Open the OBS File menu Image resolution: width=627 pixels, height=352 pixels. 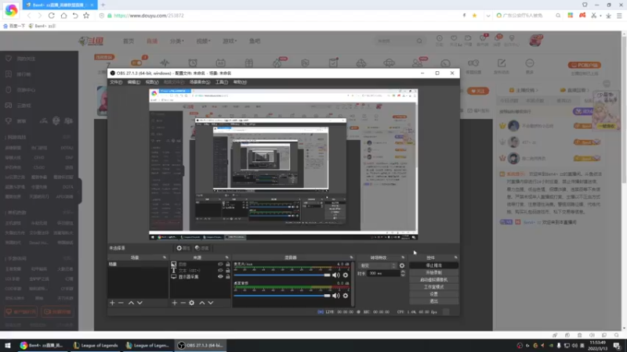[116, 82]
